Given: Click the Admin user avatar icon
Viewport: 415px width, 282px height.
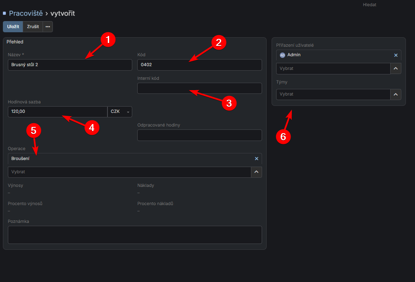Looking at the screenshot, I should (282, 55).
